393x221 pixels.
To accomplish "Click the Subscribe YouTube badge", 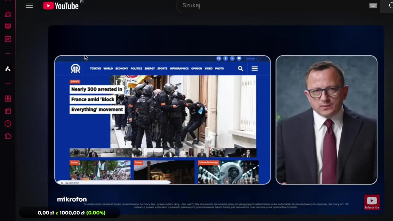I will [372, 202].
